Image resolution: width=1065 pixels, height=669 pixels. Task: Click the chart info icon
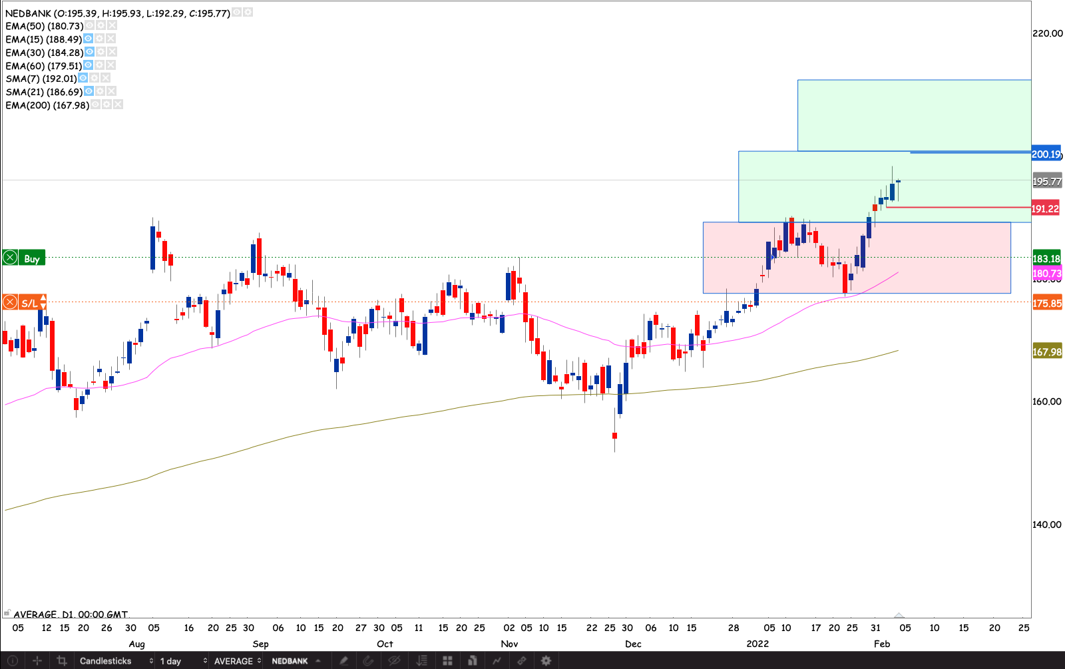point(12,660)
